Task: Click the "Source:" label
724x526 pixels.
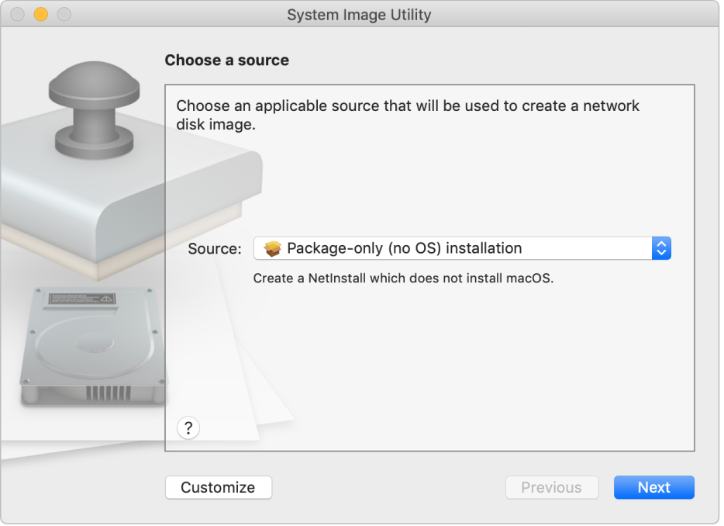Action: [215, 249]
